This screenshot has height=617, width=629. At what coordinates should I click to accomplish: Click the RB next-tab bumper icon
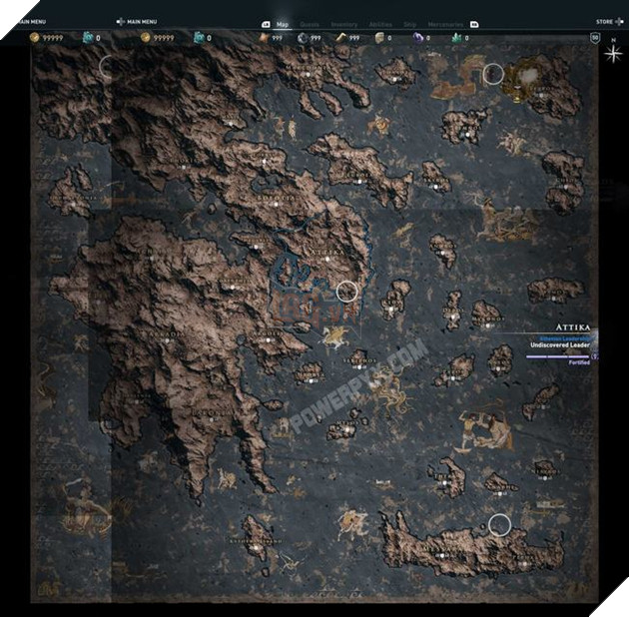coord(474,25)
